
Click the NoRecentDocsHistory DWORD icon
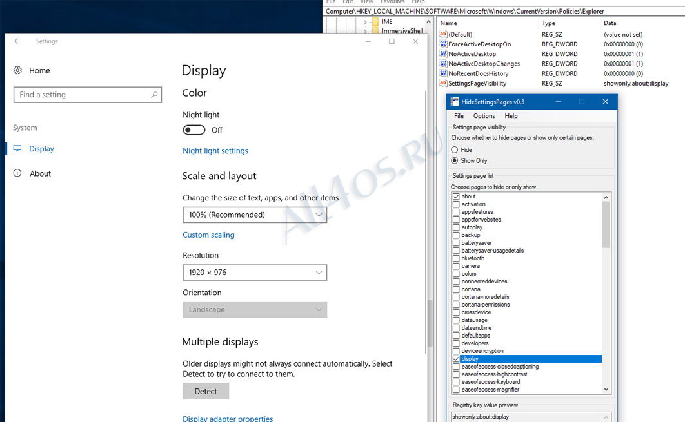443,73
